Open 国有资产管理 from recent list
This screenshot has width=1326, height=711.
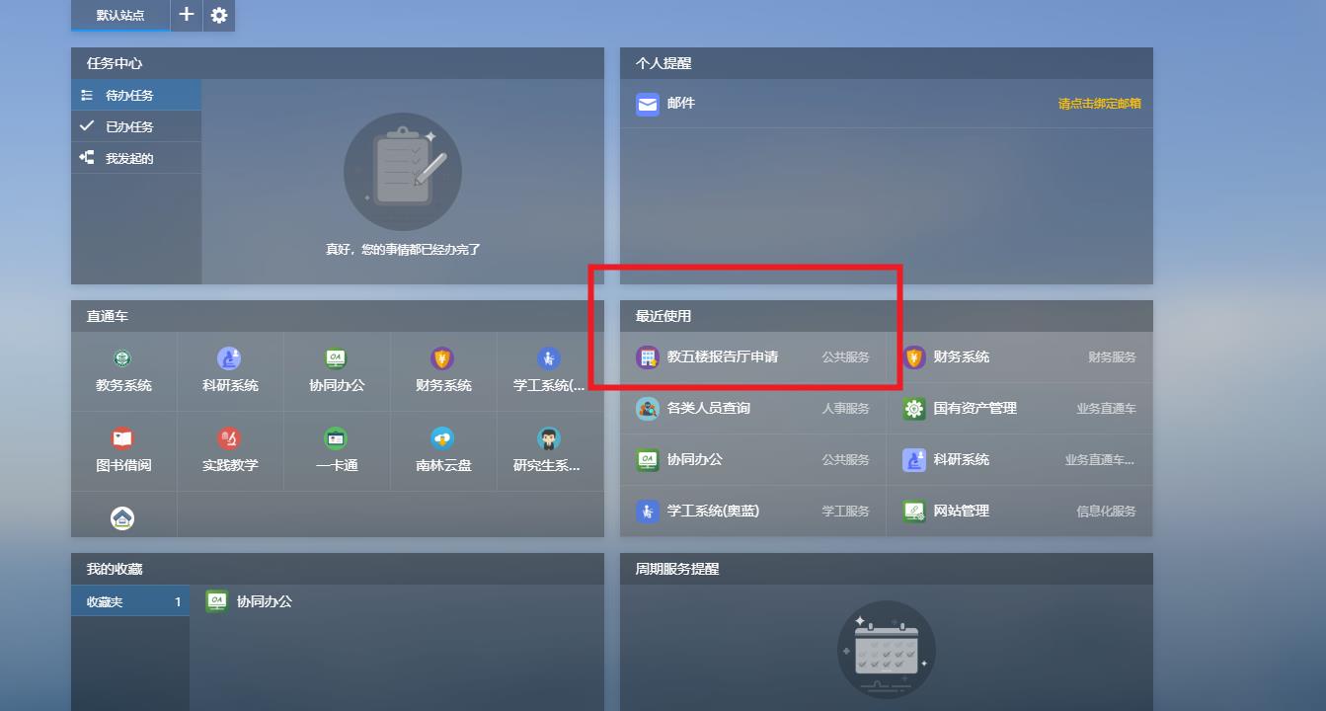pyautogui.click(x=975, y=409)
